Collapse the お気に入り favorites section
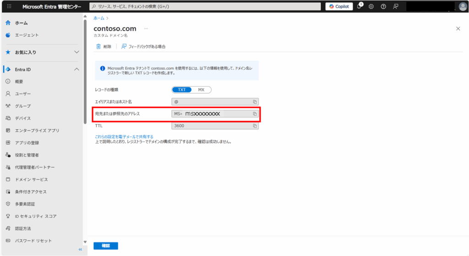The height and width of the screenshot is (256, 469). [x=76, y=52]
